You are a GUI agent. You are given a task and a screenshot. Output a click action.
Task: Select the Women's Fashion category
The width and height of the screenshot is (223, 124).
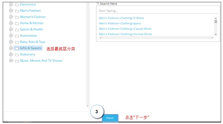click(x=33, y=17)
